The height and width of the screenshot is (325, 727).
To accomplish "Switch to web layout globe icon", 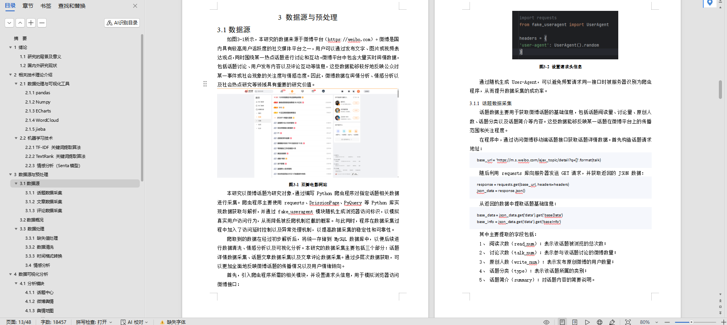I will (x=600, y=322).
